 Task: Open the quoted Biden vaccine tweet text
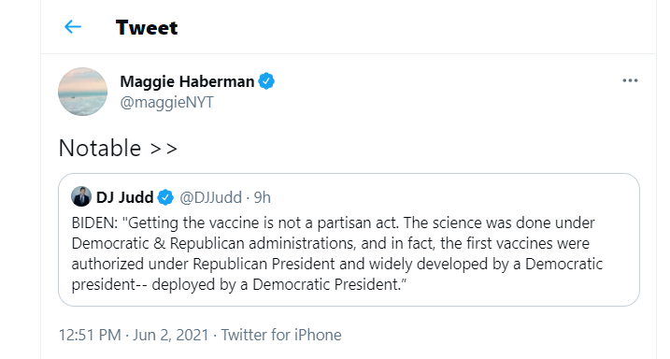(337, 253)
